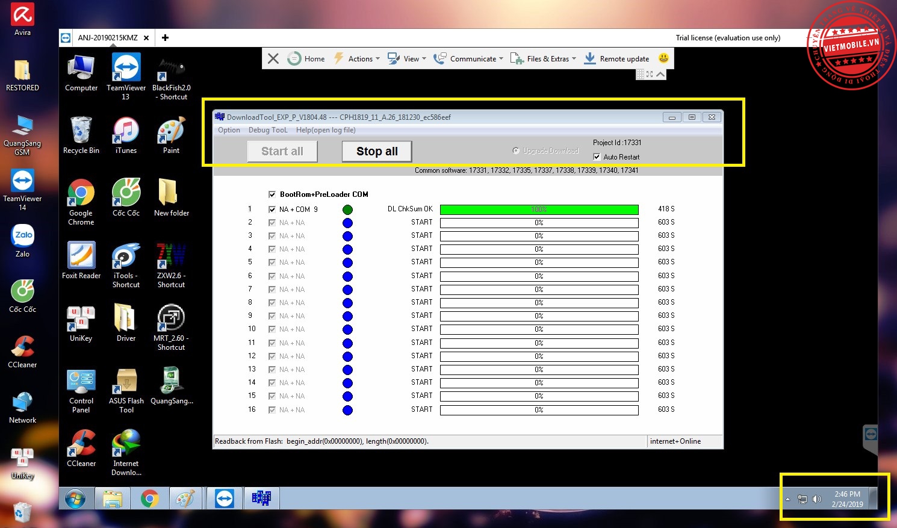Launch iTunes from the desktop

[126, 135]
